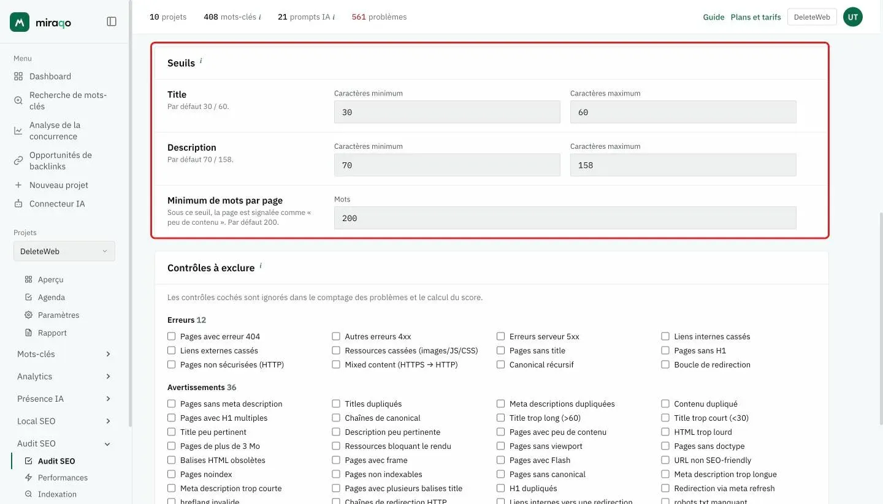Expand the Présence IA section
The height and width of the screenshot is (504, 883).
coord(64,399)
